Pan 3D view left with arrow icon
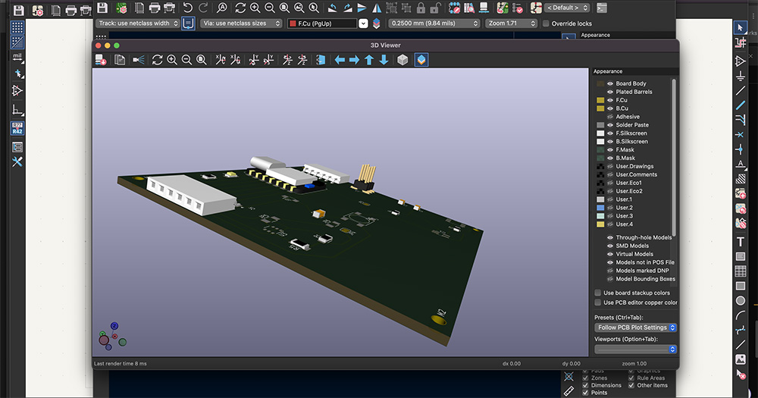The width and height of the screenshot is (758, 398). [340, 59]
